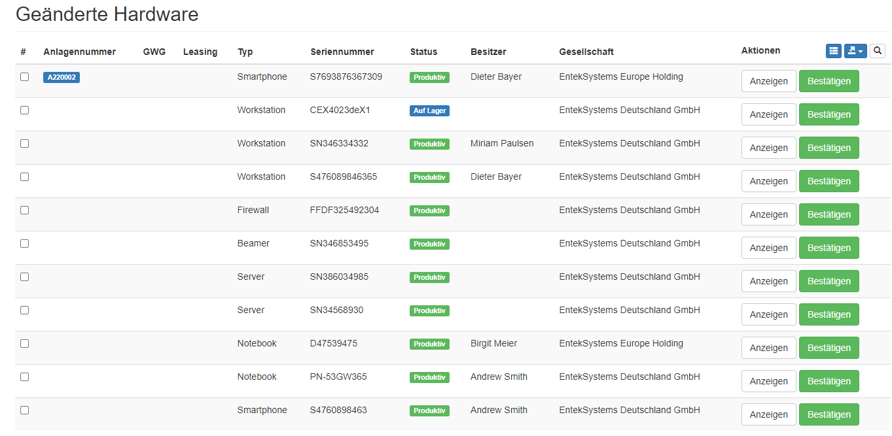Screen dimensions: 892x436
Task: Open the search magnifier icon
Action: pyautogui.click(x=877, y=50)
